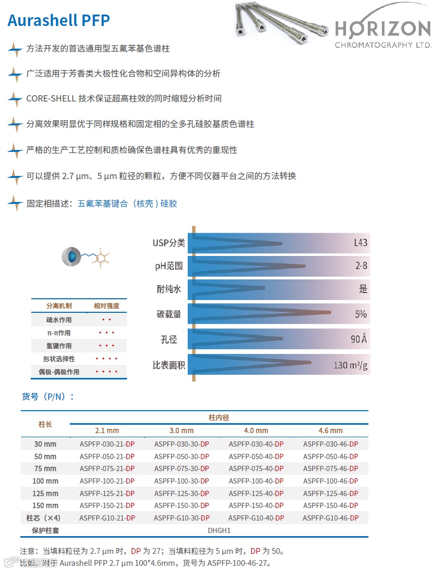Click the pH范围 bar showing 2-8

coord(279,266)
